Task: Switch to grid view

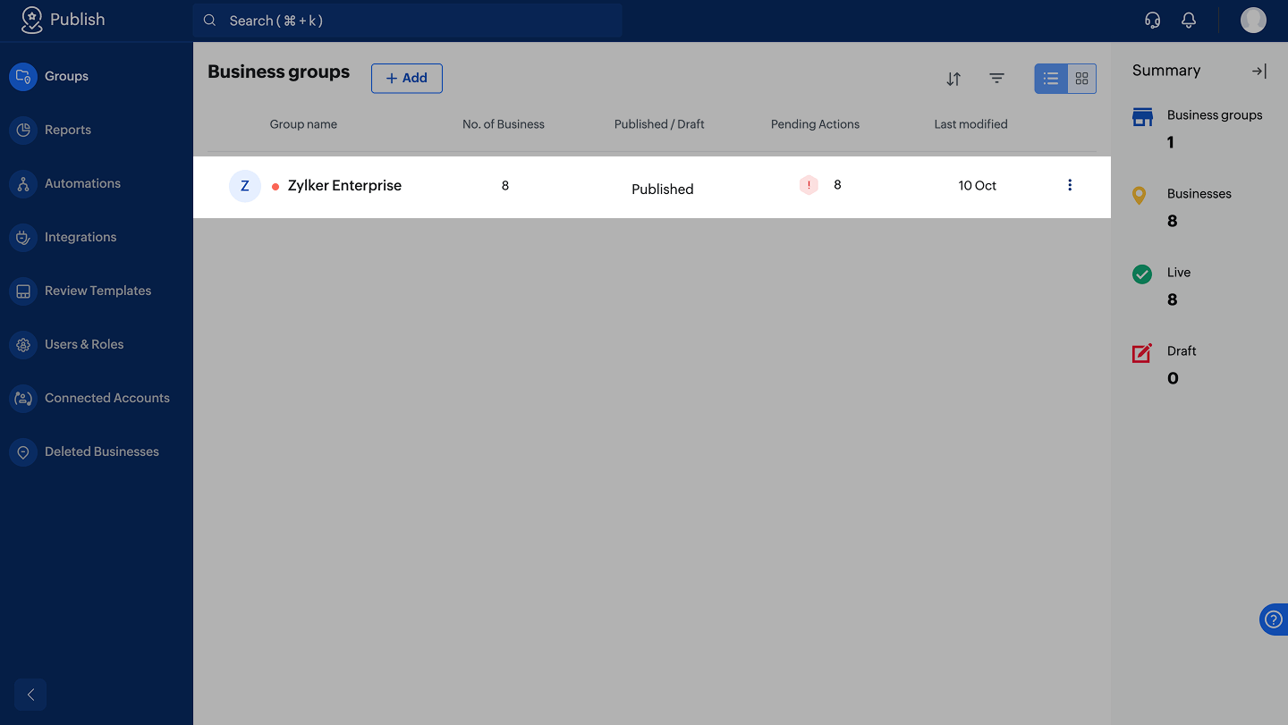Action: 1081,79
